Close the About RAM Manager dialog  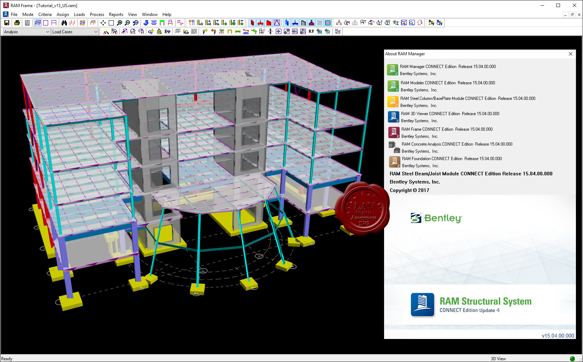coord(571,54)
